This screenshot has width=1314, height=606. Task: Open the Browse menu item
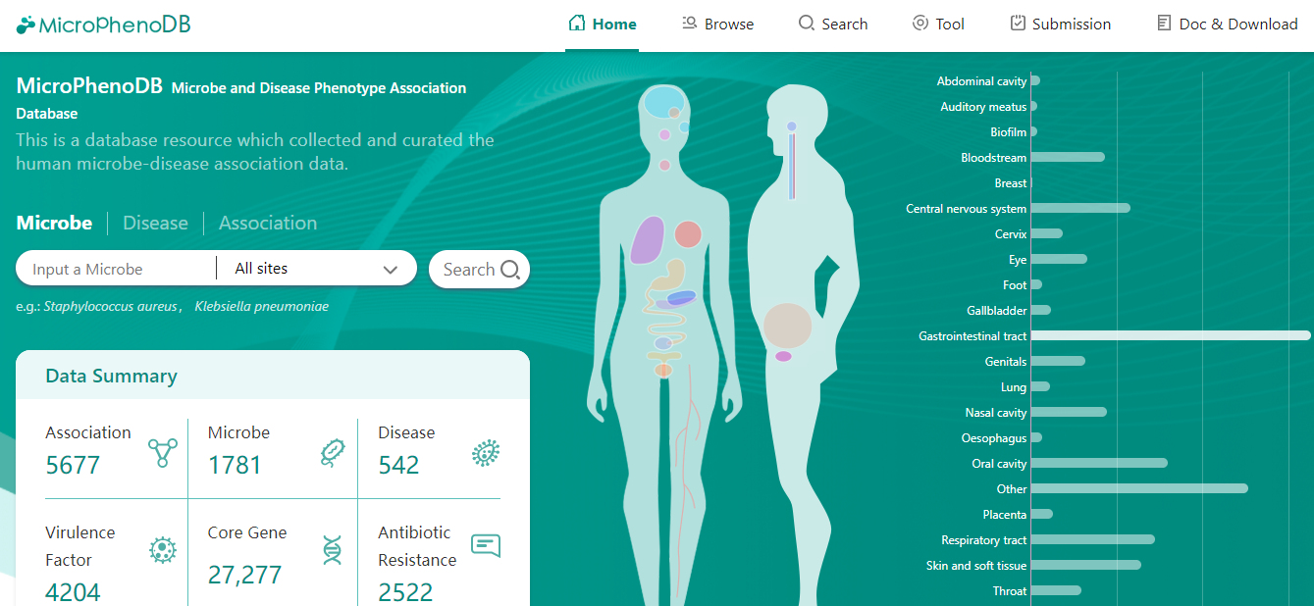[x=718, y=24]
